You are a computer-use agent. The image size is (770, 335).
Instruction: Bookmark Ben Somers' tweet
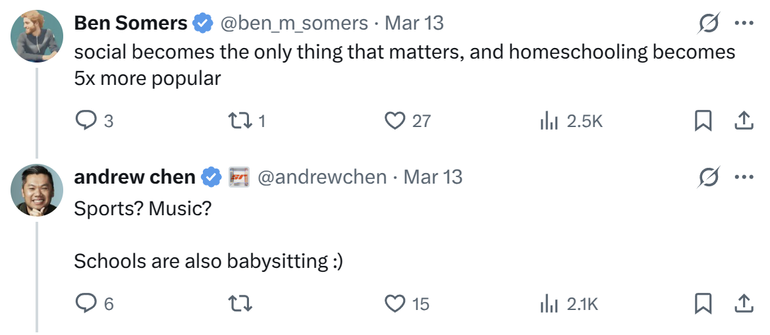(x=703, y=120)
